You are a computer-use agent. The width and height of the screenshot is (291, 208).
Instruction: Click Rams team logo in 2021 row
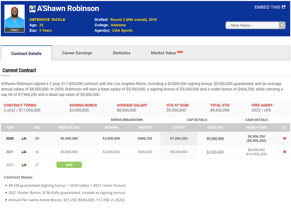24,152
